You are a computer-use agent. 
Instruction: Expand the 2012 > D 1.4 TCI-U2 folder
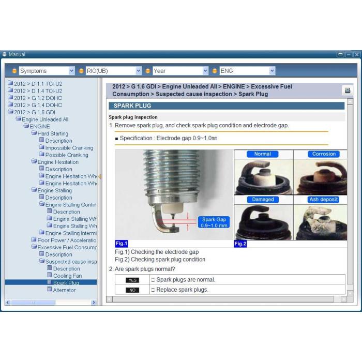point(10,90)
